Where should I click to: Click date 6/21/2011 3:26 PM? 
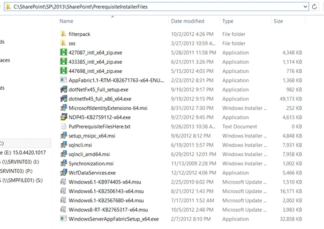[x=192, y=62]
